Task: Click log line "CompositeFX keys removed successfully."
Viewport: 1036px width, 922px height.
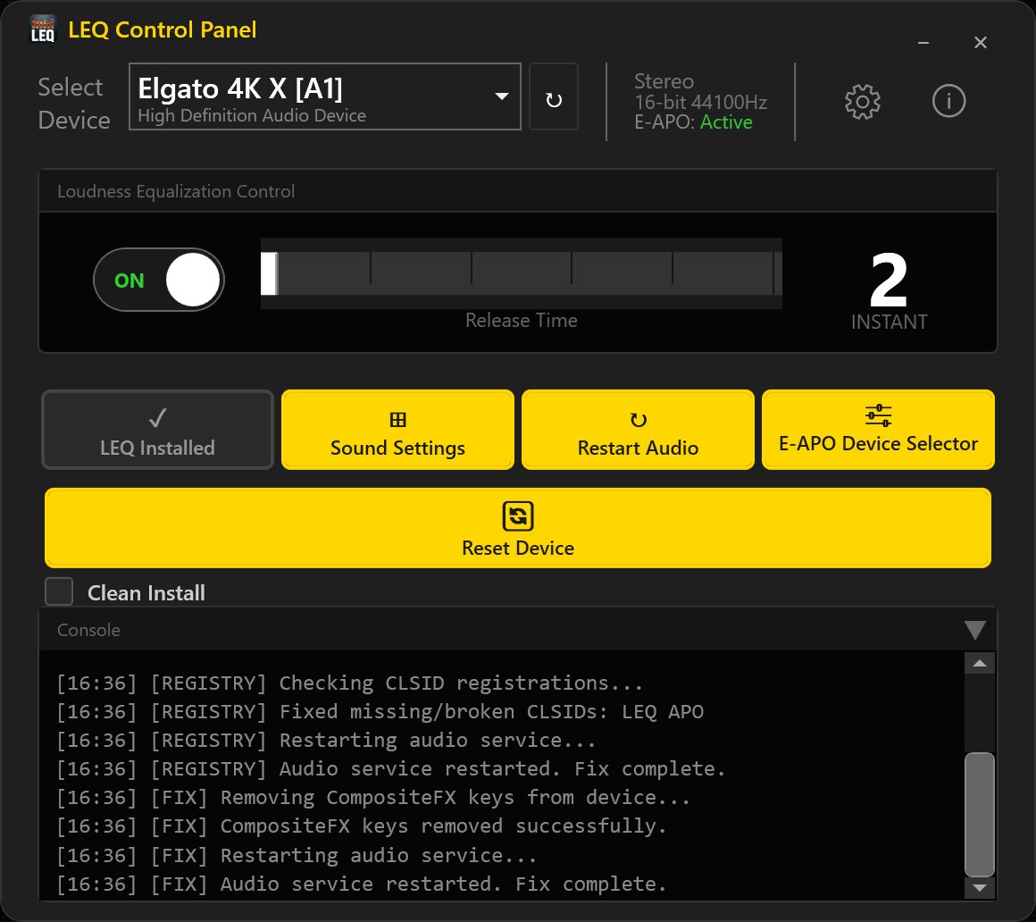Action: tap(443, 826)
